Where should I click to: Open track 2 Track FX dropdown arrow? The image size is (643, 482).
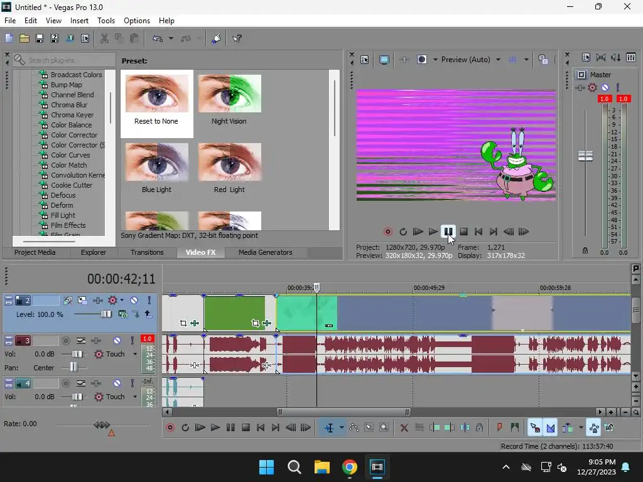click(122, 301)
